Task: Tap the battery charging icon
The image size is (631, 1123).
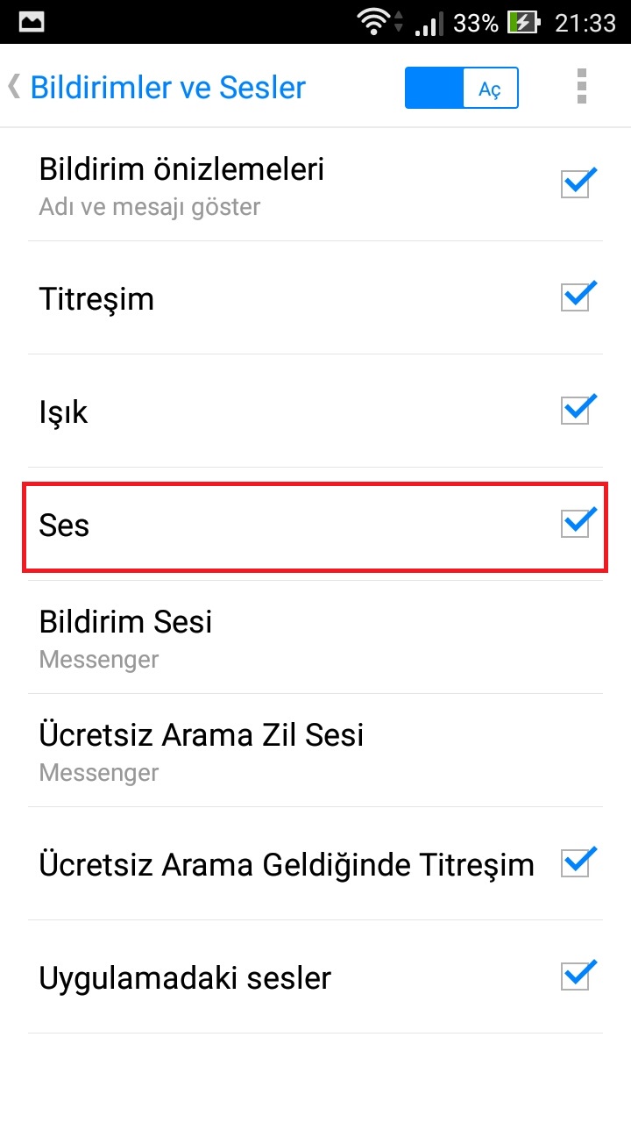Action: point(525,22)
